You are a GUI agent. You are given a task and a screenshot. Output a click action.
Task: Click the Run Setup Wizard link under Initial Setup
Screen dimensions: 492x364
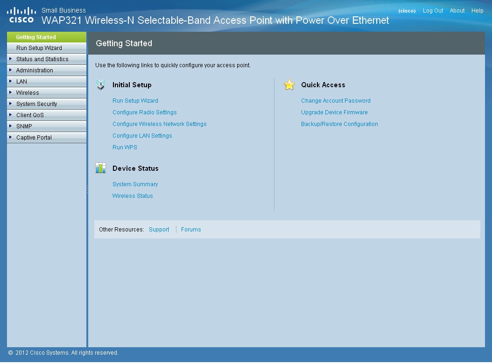coord(135,101)
